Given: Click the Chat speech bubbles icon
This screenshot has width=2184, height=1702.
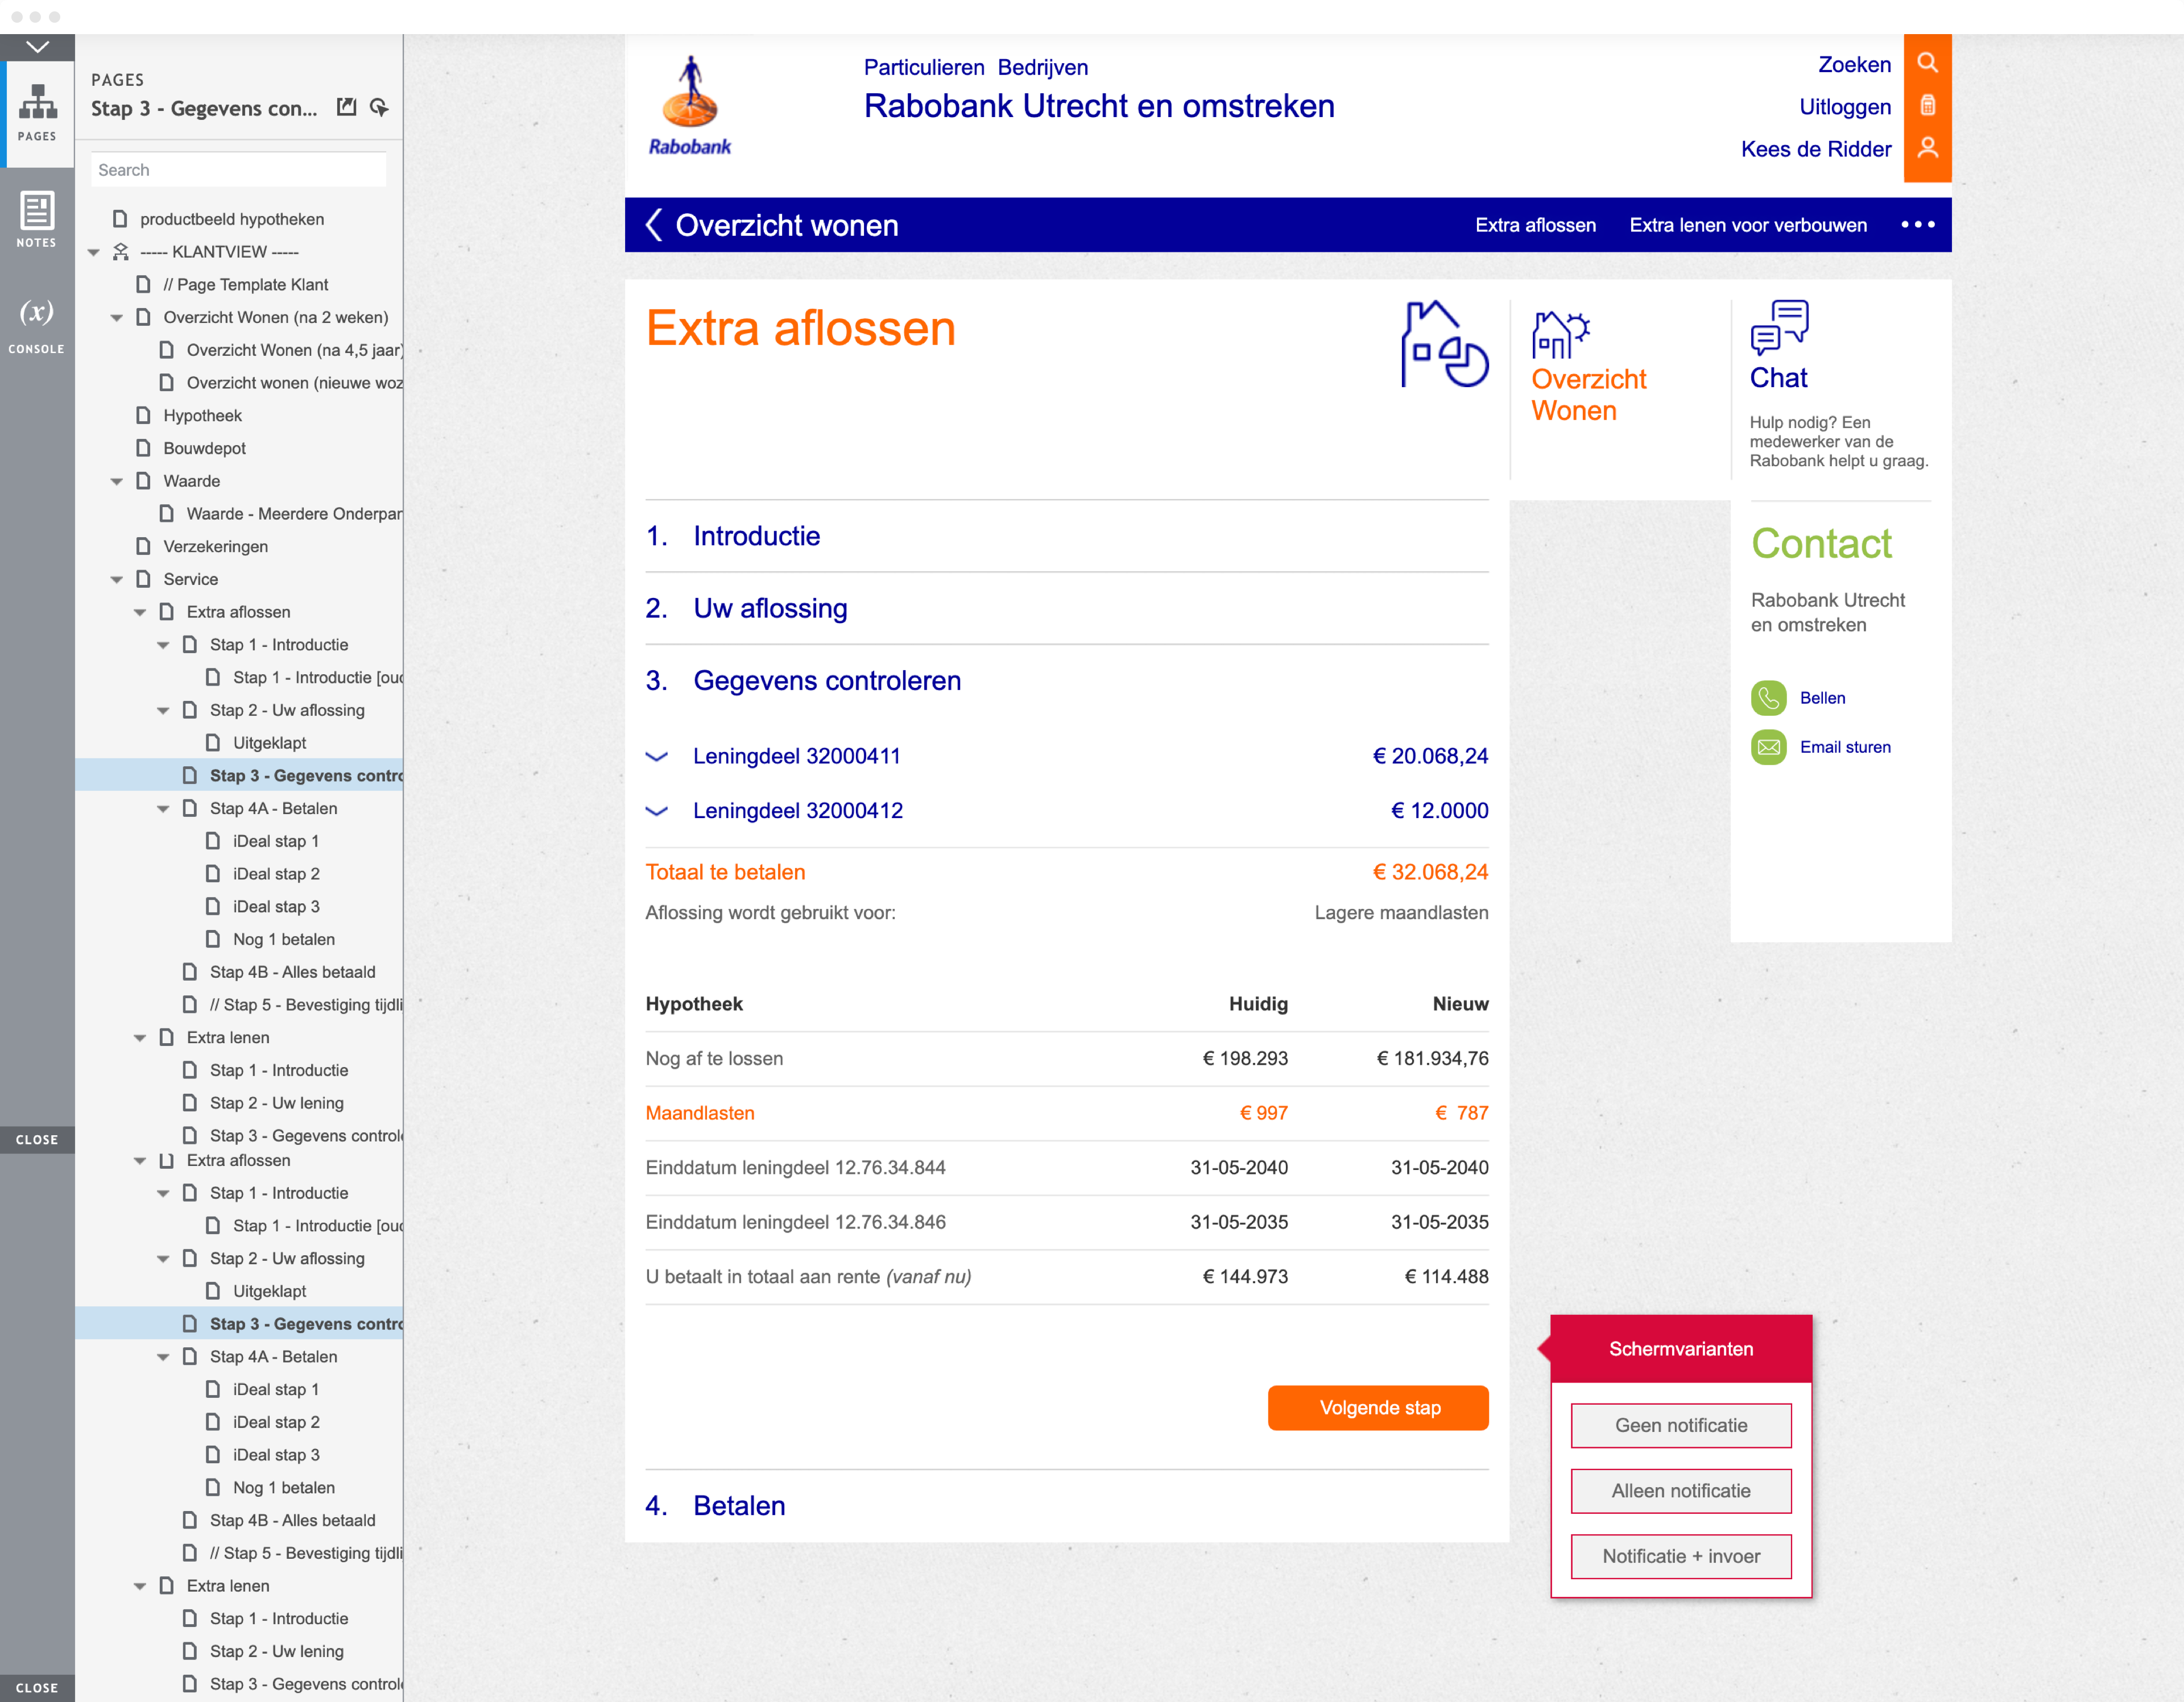Looking at the screenshot, I should pos(1779,328).
